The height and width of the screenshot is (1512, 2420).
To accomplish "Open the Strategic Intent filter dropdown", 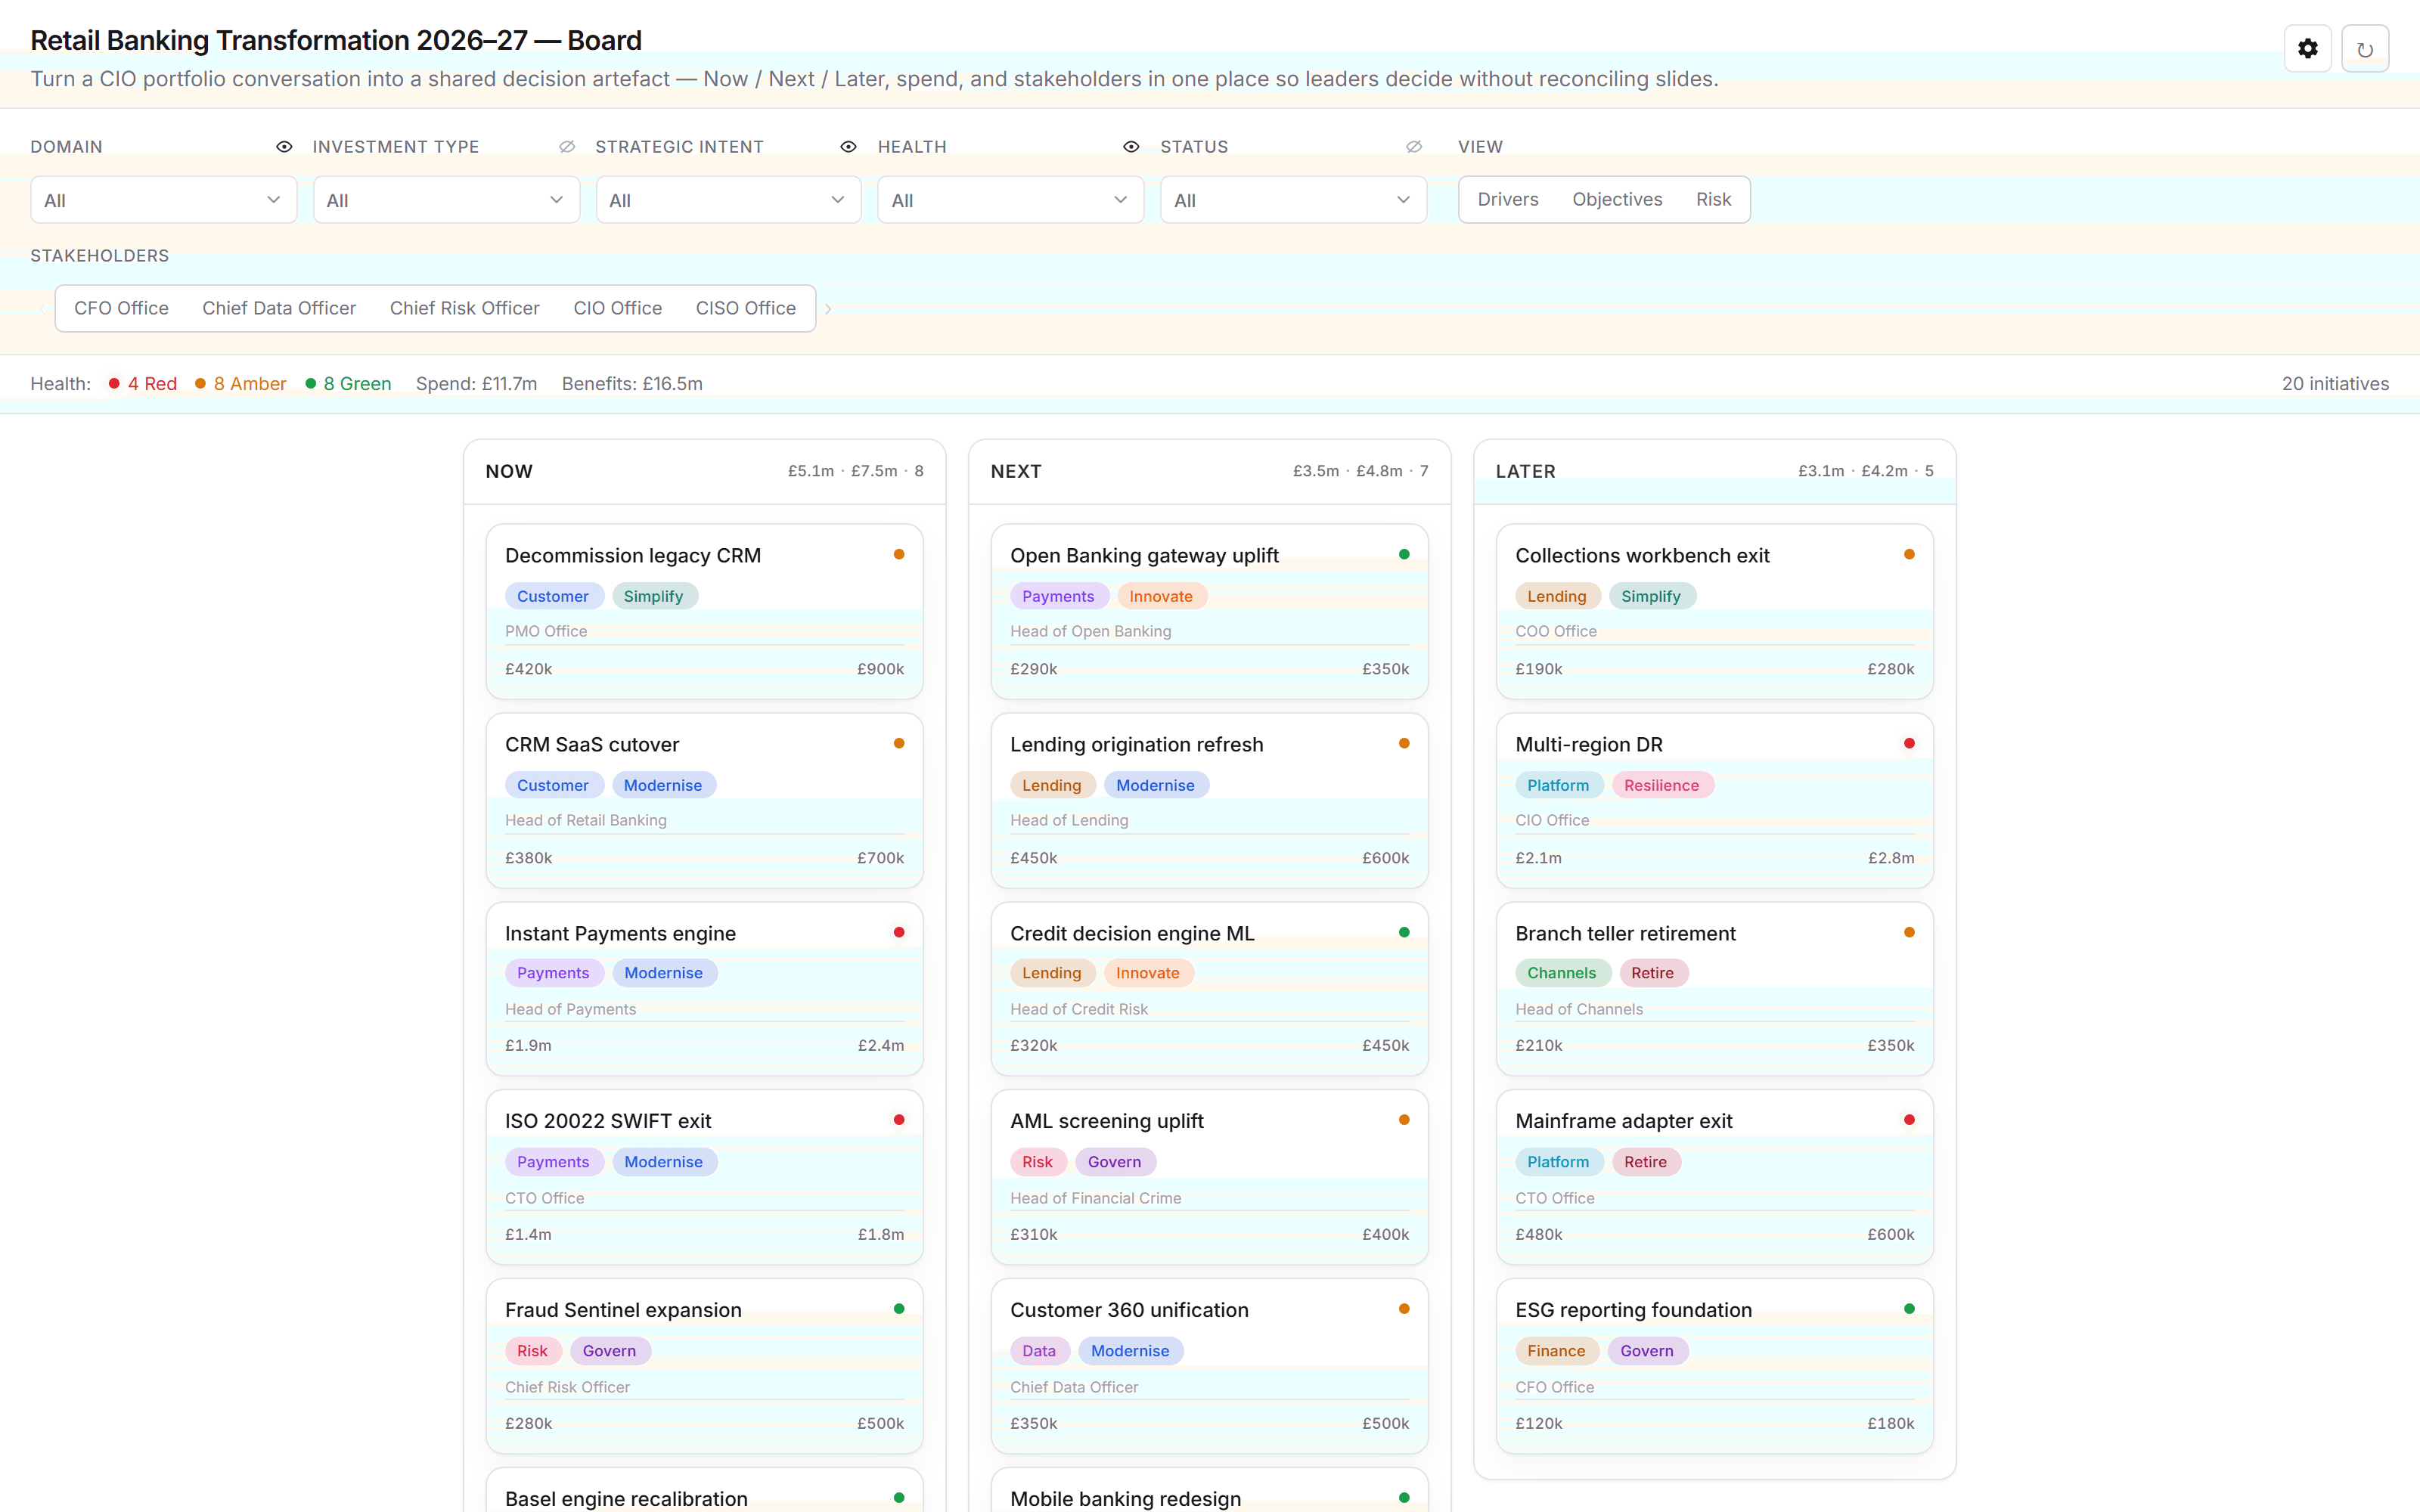I will [728, 200].
